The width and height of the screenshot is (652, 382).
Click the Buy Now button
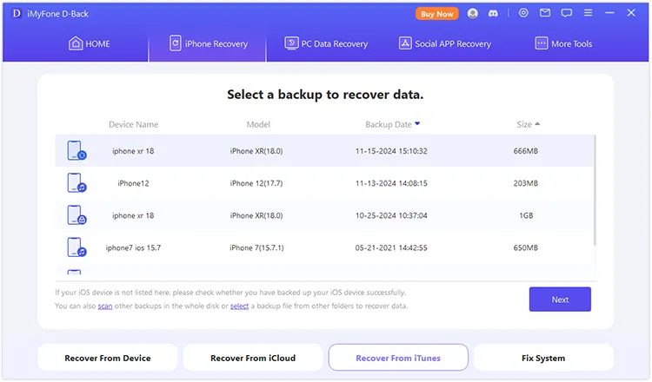[x=437, y=14]
